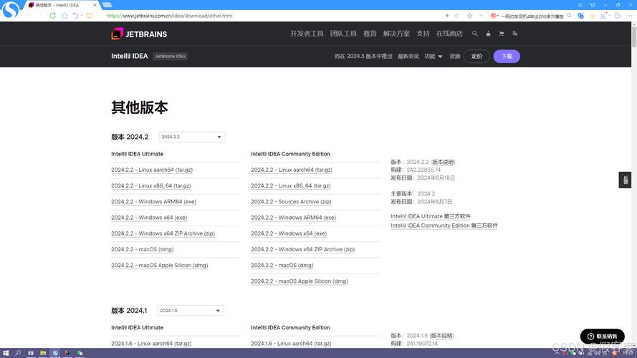Download Ultimate 2024.2.2 Windows x64 (exe)
637x358 pixels.
(149, 218)
